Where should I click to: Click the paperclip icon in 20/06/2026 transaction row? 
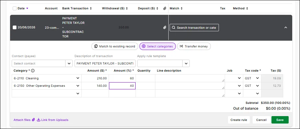165,28
